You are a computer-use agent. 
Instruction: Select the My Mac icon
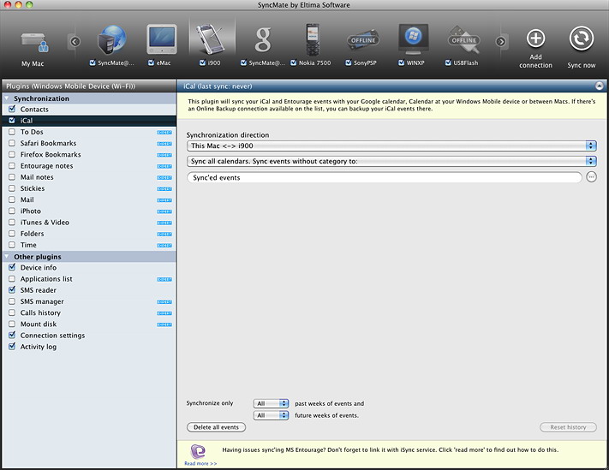34,43
